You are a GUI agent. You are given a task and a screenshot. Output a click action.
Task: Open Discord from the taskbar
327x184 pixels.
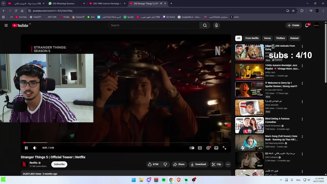pos(149,180)
